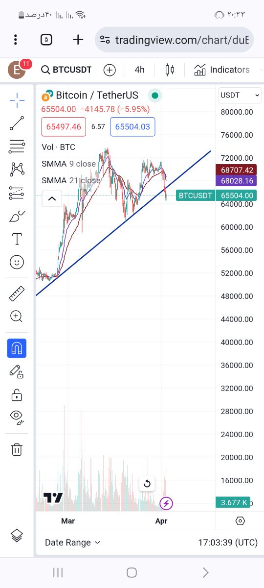Tap the Android back button

(x=205, y=572)
